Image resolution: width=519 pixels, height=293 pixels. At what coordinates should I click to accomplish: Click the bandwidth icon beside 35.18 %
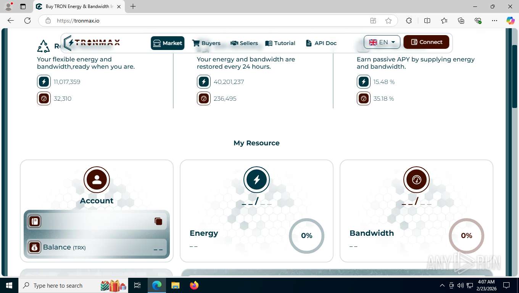[364, 98]
